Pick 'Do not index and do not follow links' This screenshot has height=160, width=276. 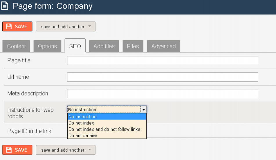[107, 129]
